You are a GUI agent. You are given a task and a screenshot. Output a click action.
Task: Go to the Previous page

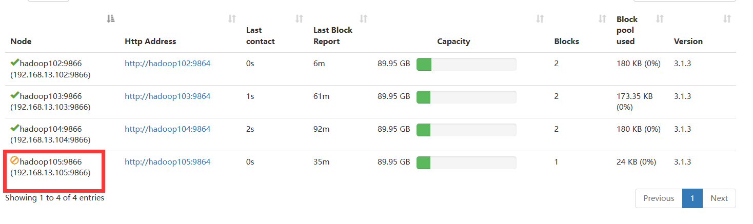[x=659, y=198]
